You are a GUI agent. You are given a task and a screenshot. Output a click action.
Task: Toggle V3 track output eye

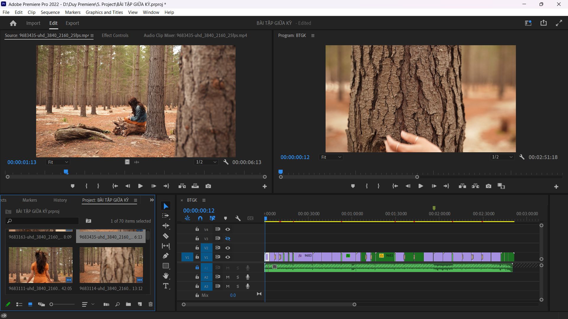228,239
